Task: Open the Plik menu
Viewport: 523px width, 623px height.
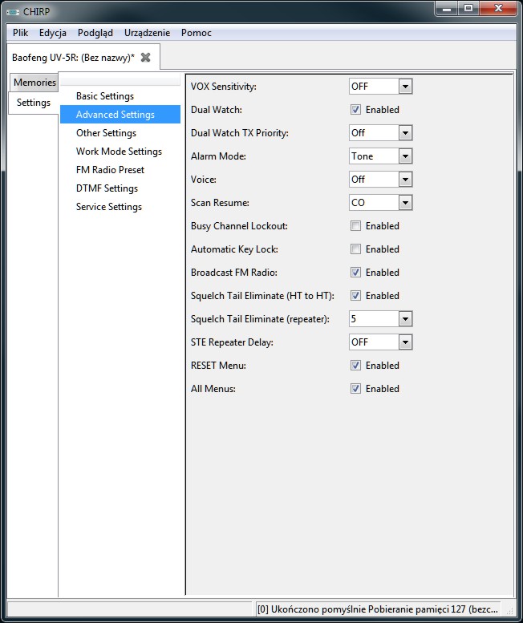Action: (x=20, y=33)
